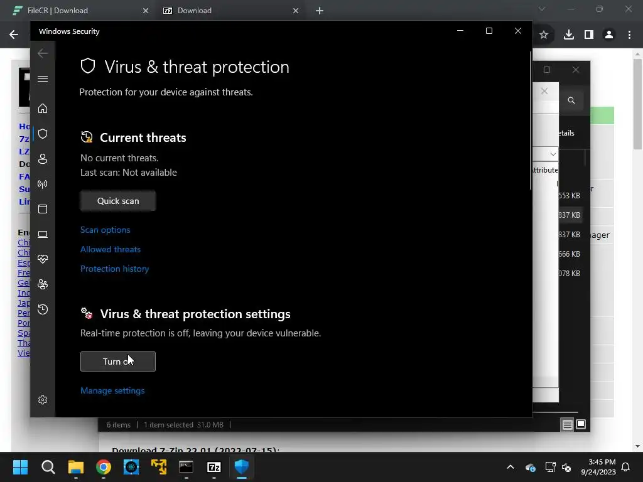Open Chrome downloads icon
Screen dimensions: 643x482
point(569,35)
